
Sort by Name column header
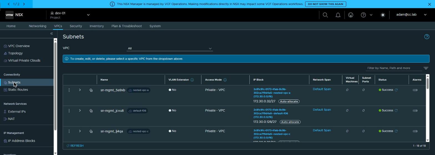[104, 80]
